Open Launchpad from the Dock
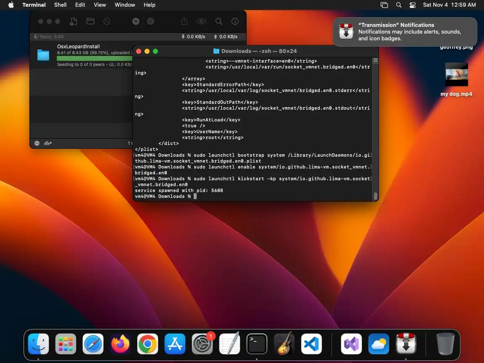This screenshot has height=363, width=484. [66, 344]
